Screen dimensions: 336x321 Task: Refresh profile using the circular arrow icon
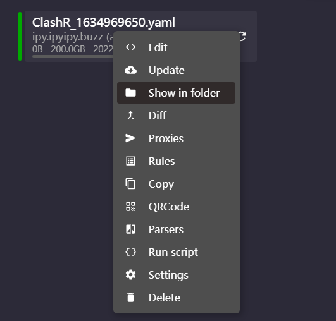242,36
